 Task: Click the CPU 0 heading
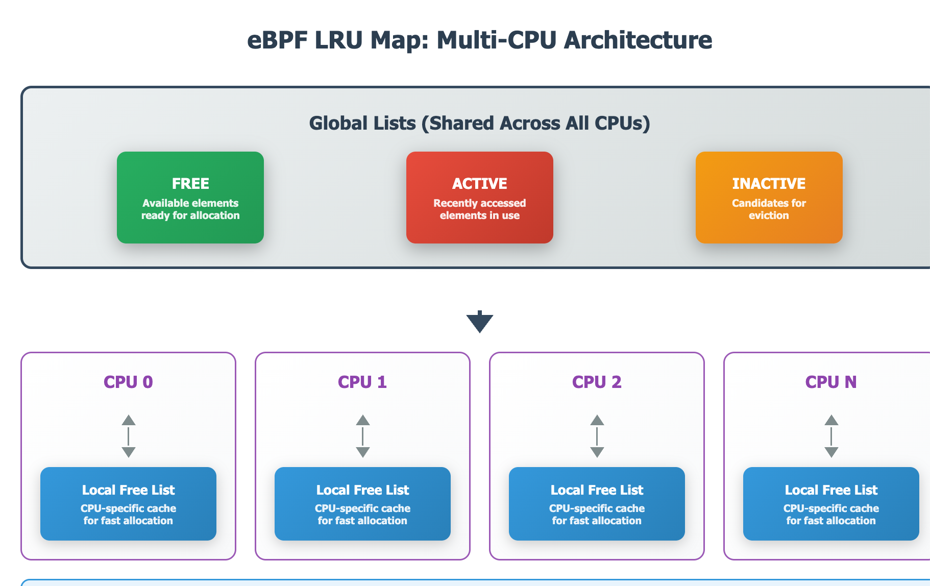point(128,382)
